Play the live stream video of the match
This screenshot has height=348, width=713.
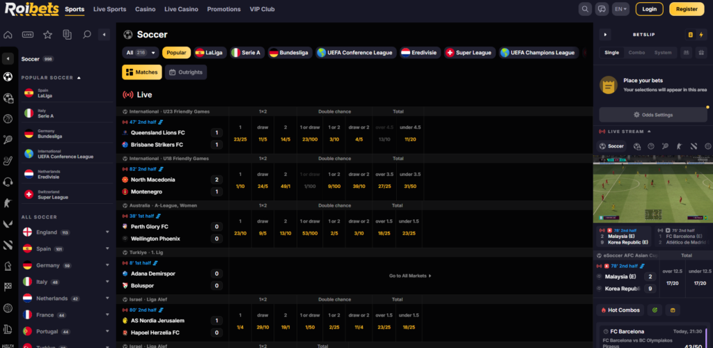coord(653,189)
